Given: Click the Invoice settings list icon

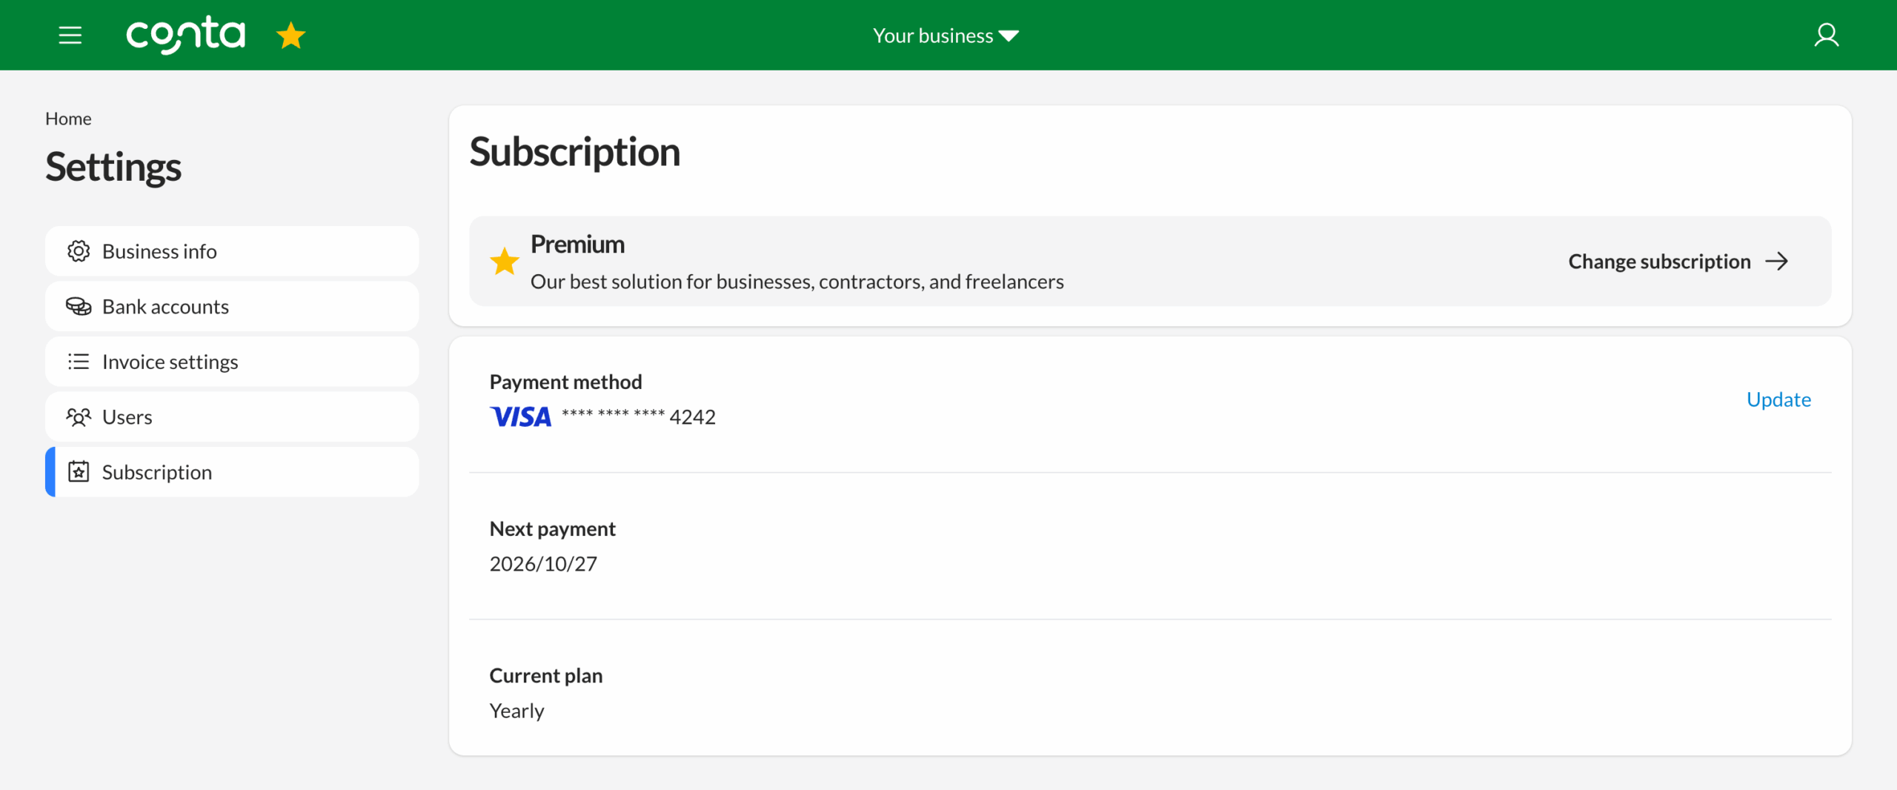Looking at the screenshot, I should coord(79,362).
